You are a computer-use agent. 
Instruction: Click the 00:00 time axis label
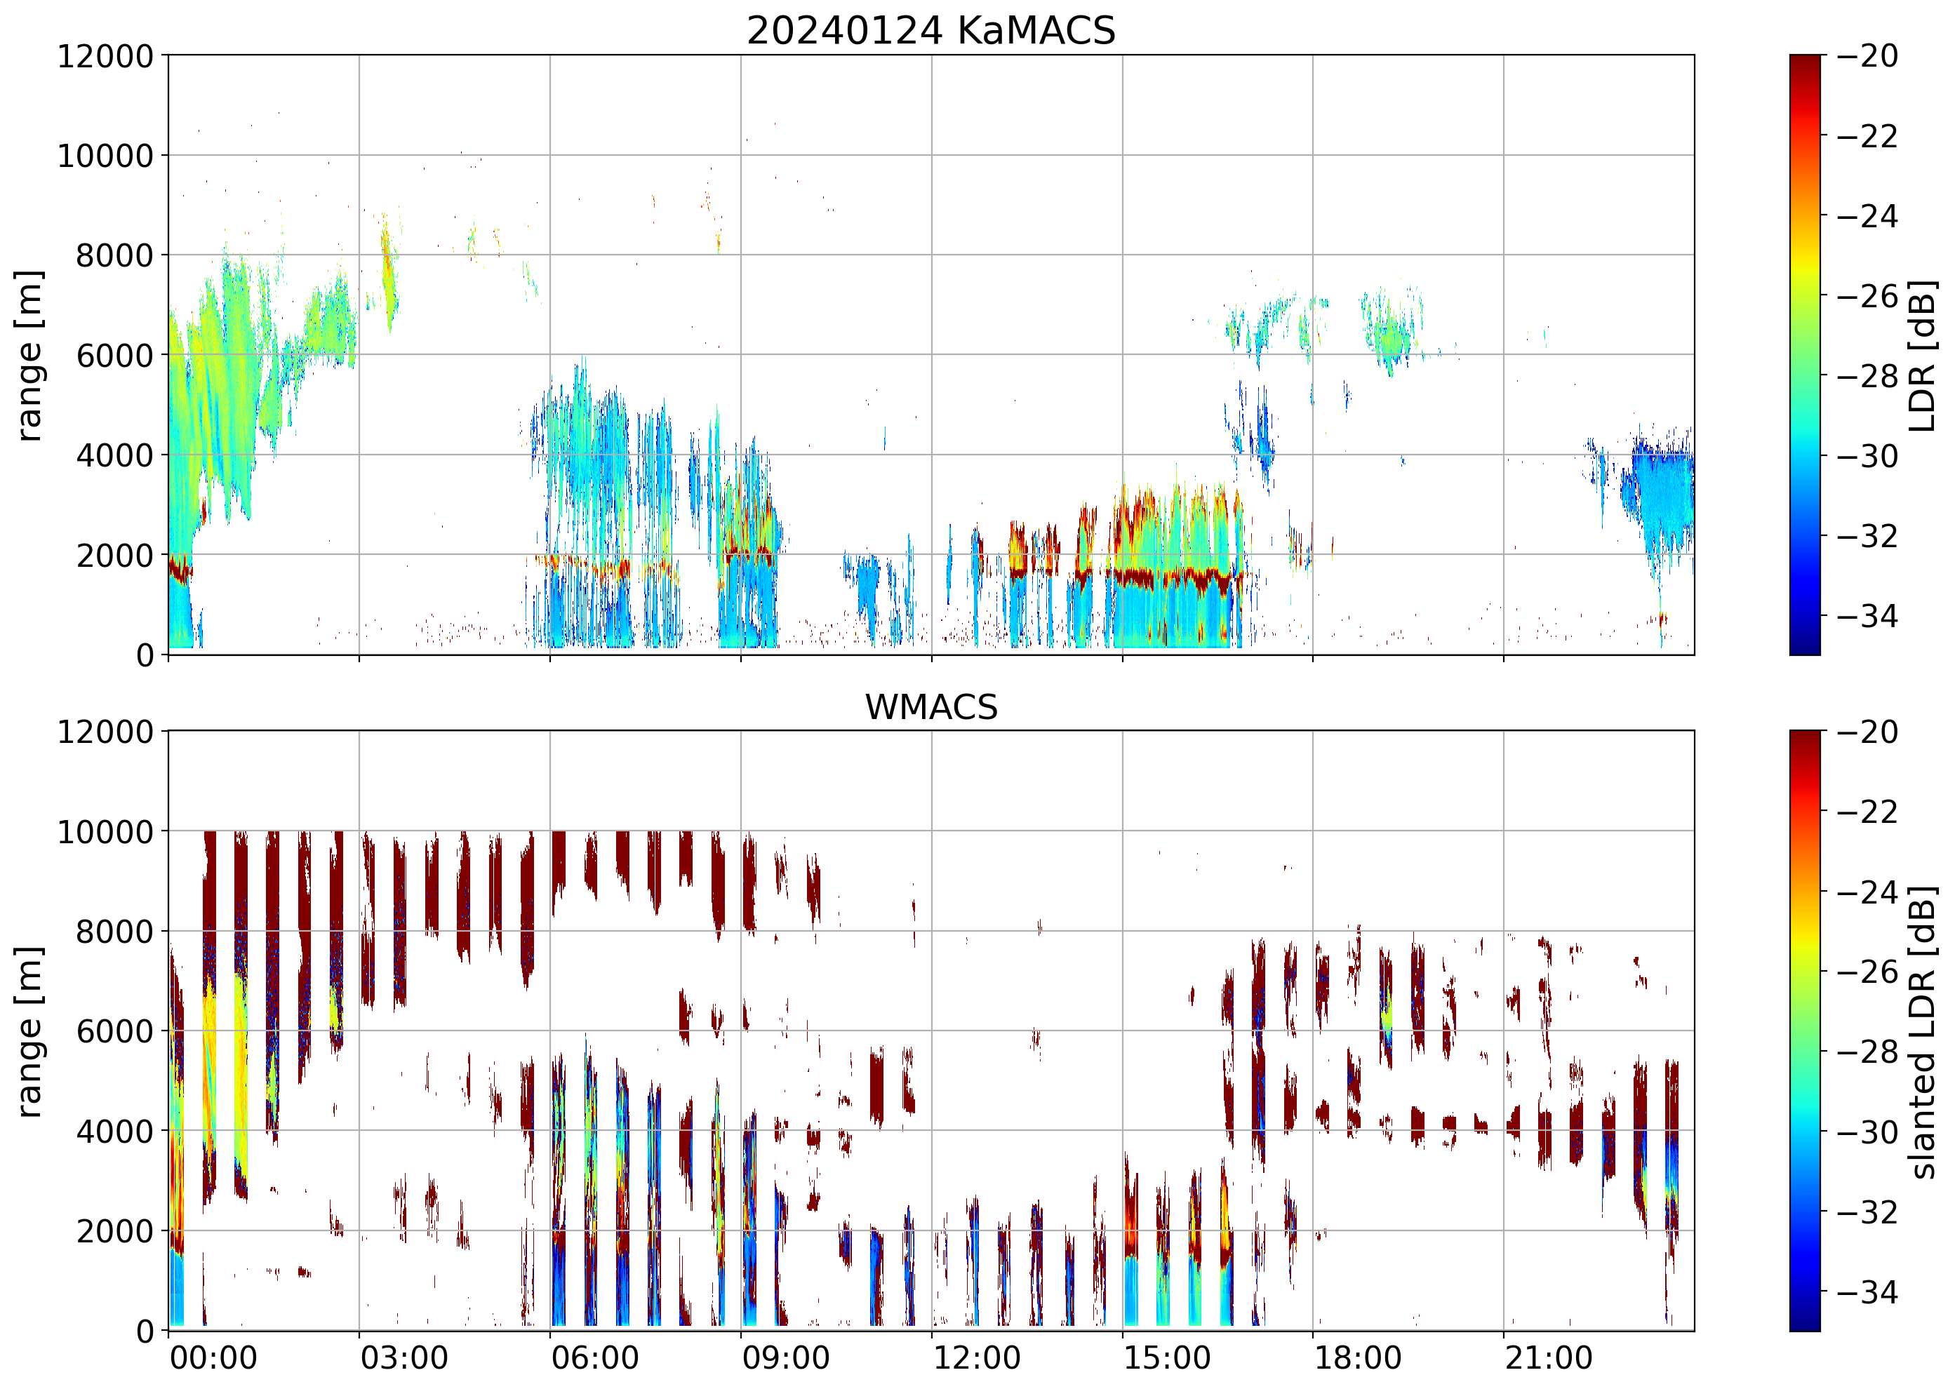tap(213, 1358)
